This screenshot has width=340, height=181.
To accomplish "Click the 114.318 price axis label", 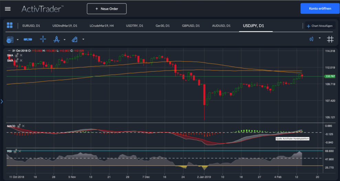I will coord(330,51).
